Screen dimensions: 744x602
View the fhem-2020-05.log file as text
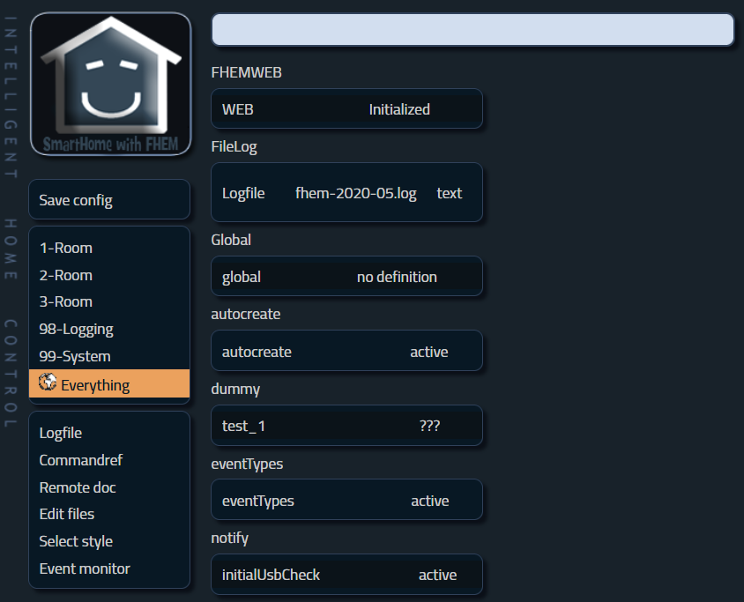point(449,193)
